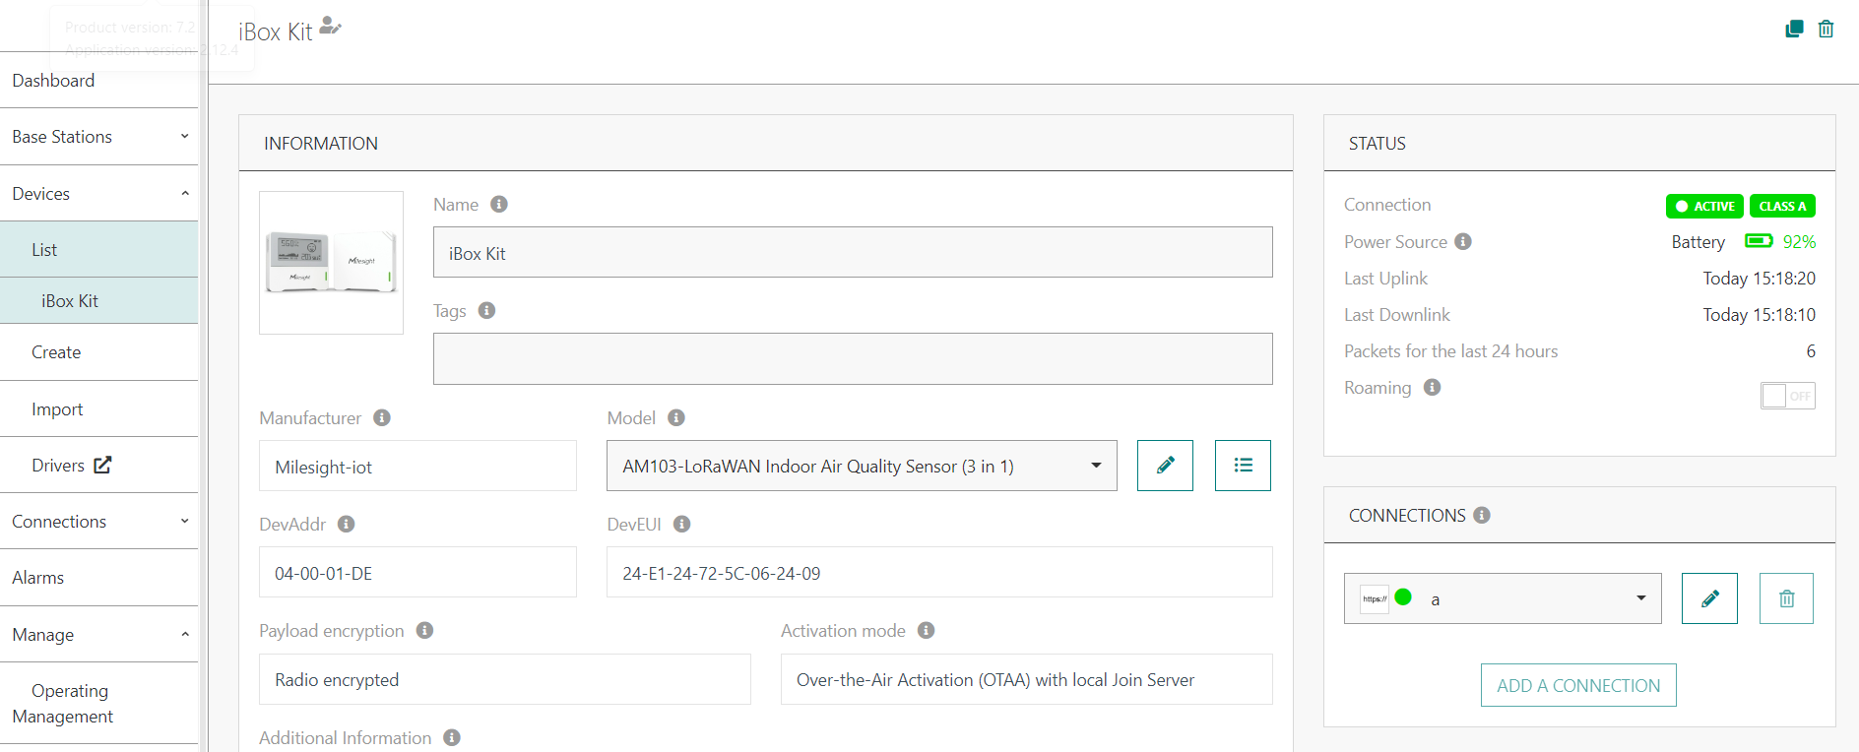Click the Name input field
This screenshot has height=752, width=1859.
(x=852, y=253)
